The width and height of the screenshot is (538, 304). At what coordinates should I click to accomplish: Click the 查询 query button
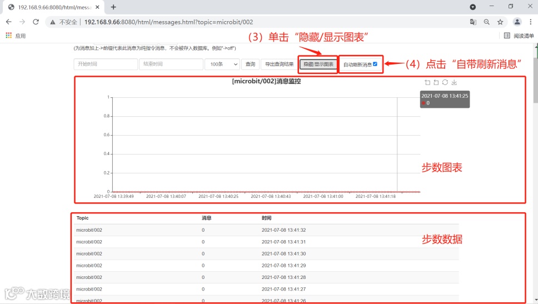tap(250, 64)
